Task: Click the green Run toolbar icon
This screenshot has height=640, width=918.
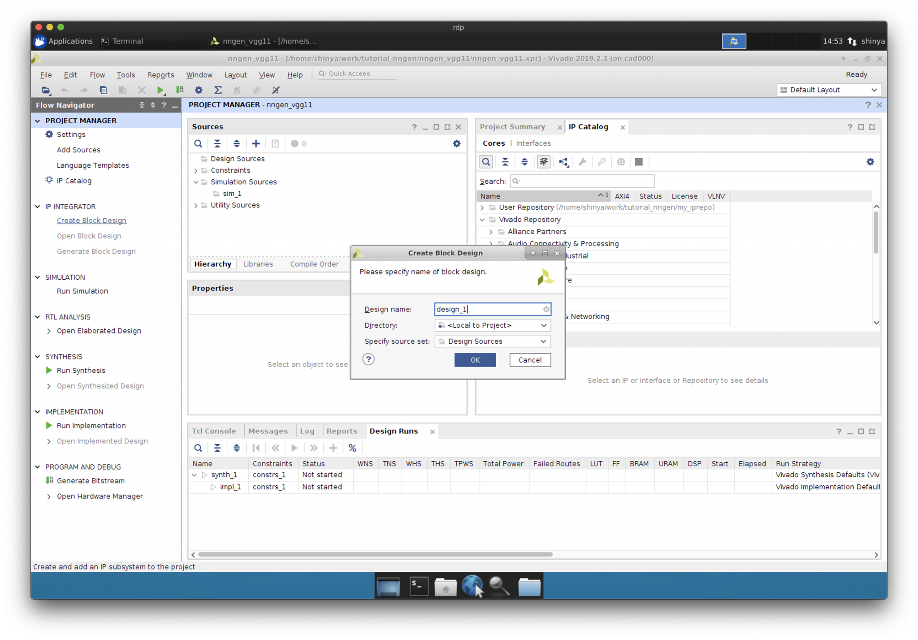Action: pyautogui.click(x=160, y=90)
